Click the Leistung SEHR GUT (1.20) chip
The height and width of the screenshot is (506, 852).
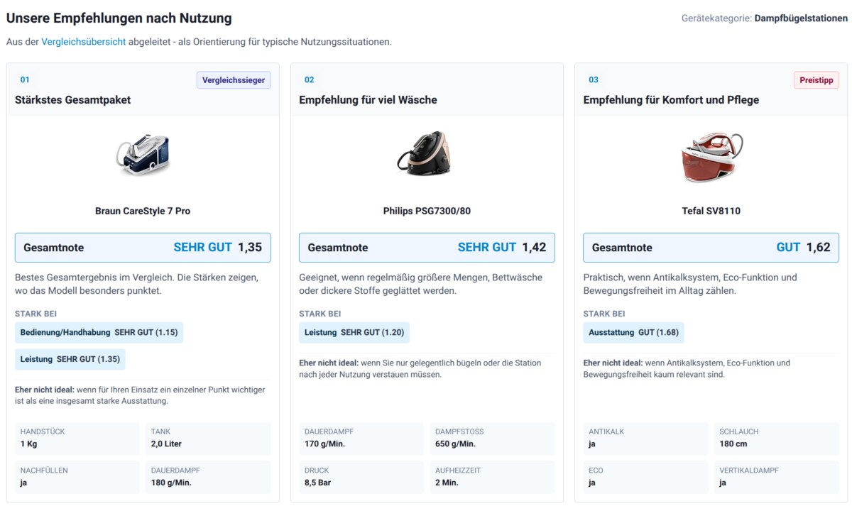354,333
